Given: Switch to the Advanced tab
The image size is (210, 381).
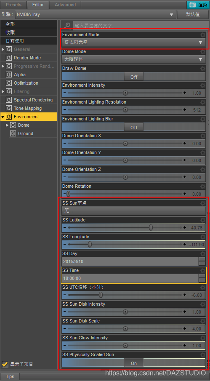Looking at the screenshot, I should pyautogui.click(x=65, y=5).
